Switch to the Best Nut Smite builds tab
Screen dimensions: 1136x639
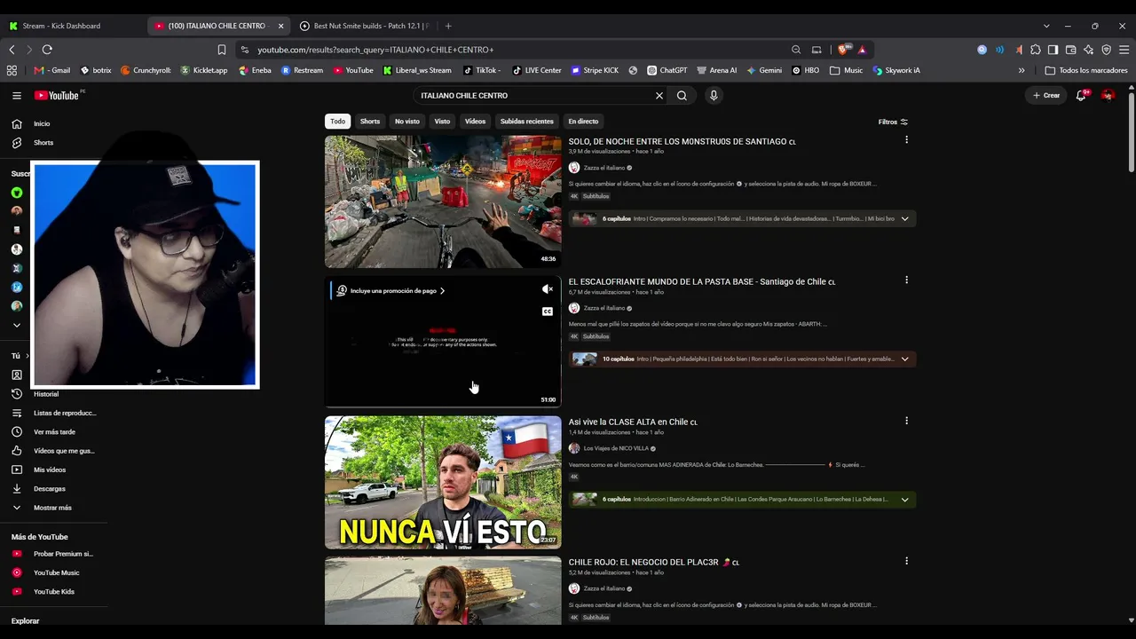(x=364, y=26)
